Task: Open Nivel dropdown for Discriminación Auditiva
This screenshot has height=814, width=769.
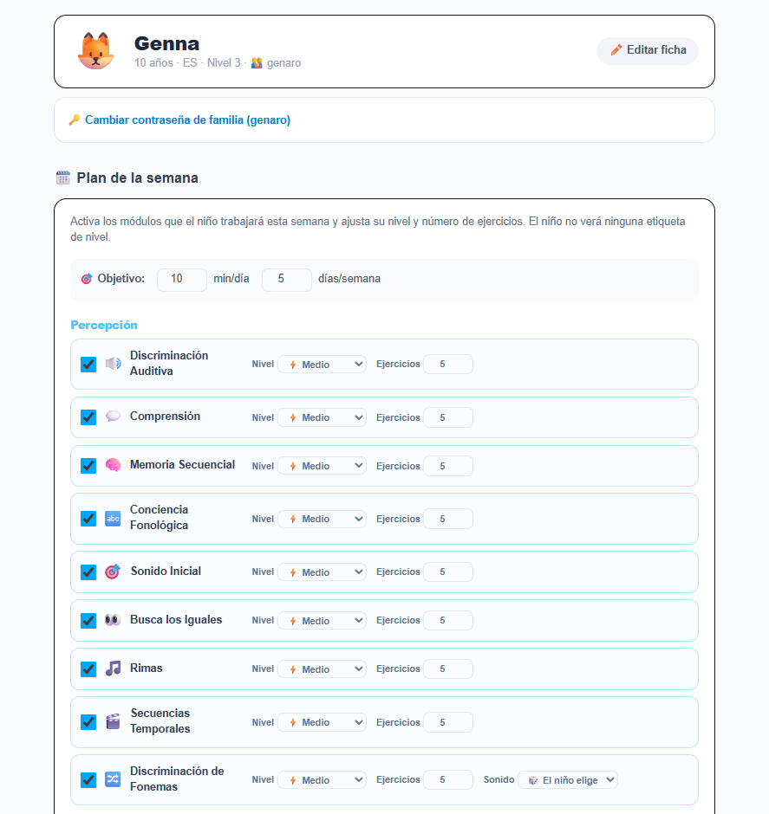Action: point(323,365)
